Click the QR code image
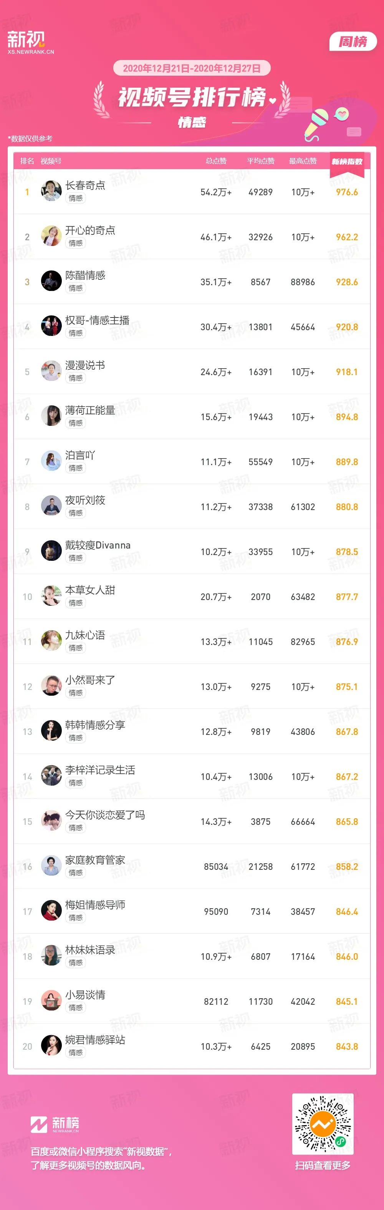Screen dimensions: 384x1210 coord(323,1124)
